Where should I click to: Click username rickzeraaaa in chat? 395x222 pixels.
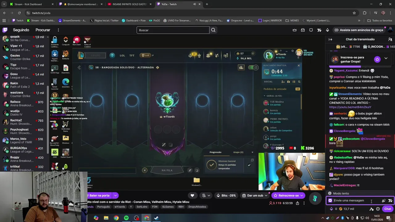pos(342,151)
